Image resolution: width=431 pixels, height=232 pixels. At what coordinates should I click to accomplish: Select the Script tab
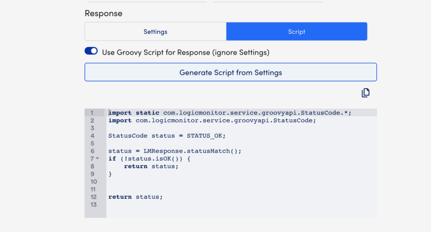click(297, 32)
